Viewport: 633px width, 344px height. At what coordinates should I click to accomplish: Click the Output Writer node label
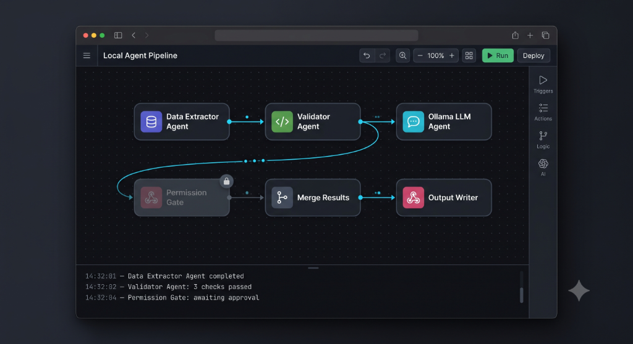tap(452, 197)
